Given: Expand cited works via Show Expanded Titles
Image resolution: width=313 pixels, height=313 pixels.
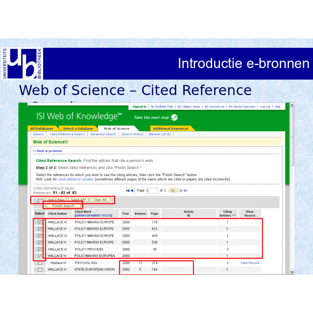Looking at the screenshot, I should (x=93, y=216).
